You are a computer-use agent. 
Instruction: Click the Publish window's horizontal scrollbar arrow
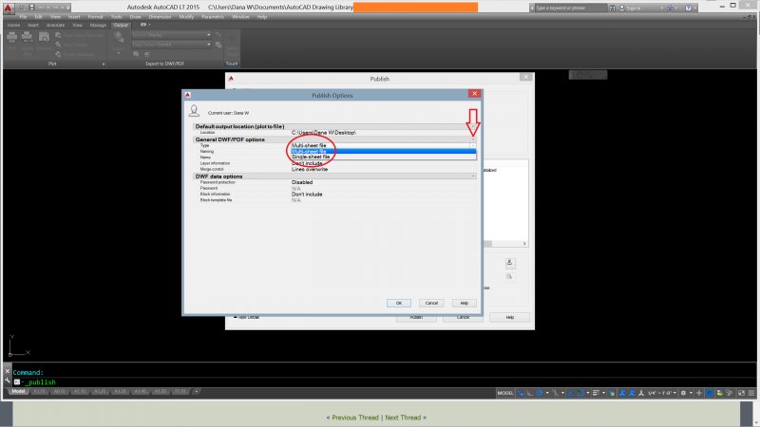(x=524, y=244)
